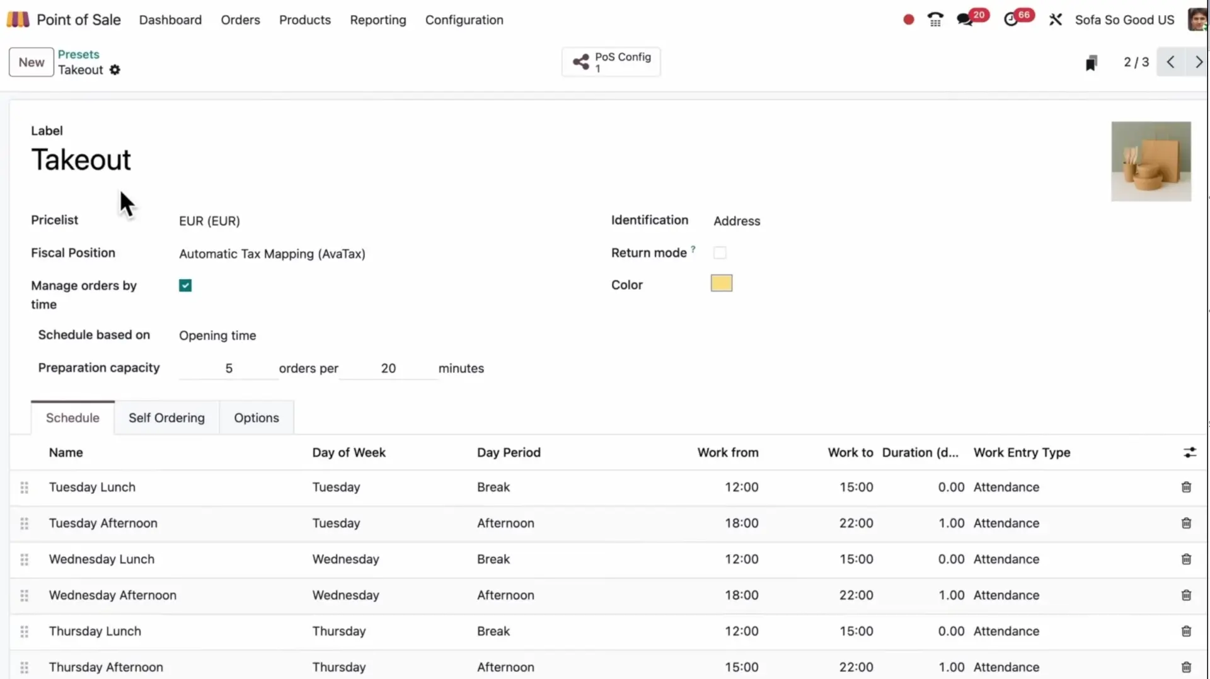Image resolution: width=1210 pixels, height=679 pixels.
Task: Create a record with the New button
Action: click(30, 62)
